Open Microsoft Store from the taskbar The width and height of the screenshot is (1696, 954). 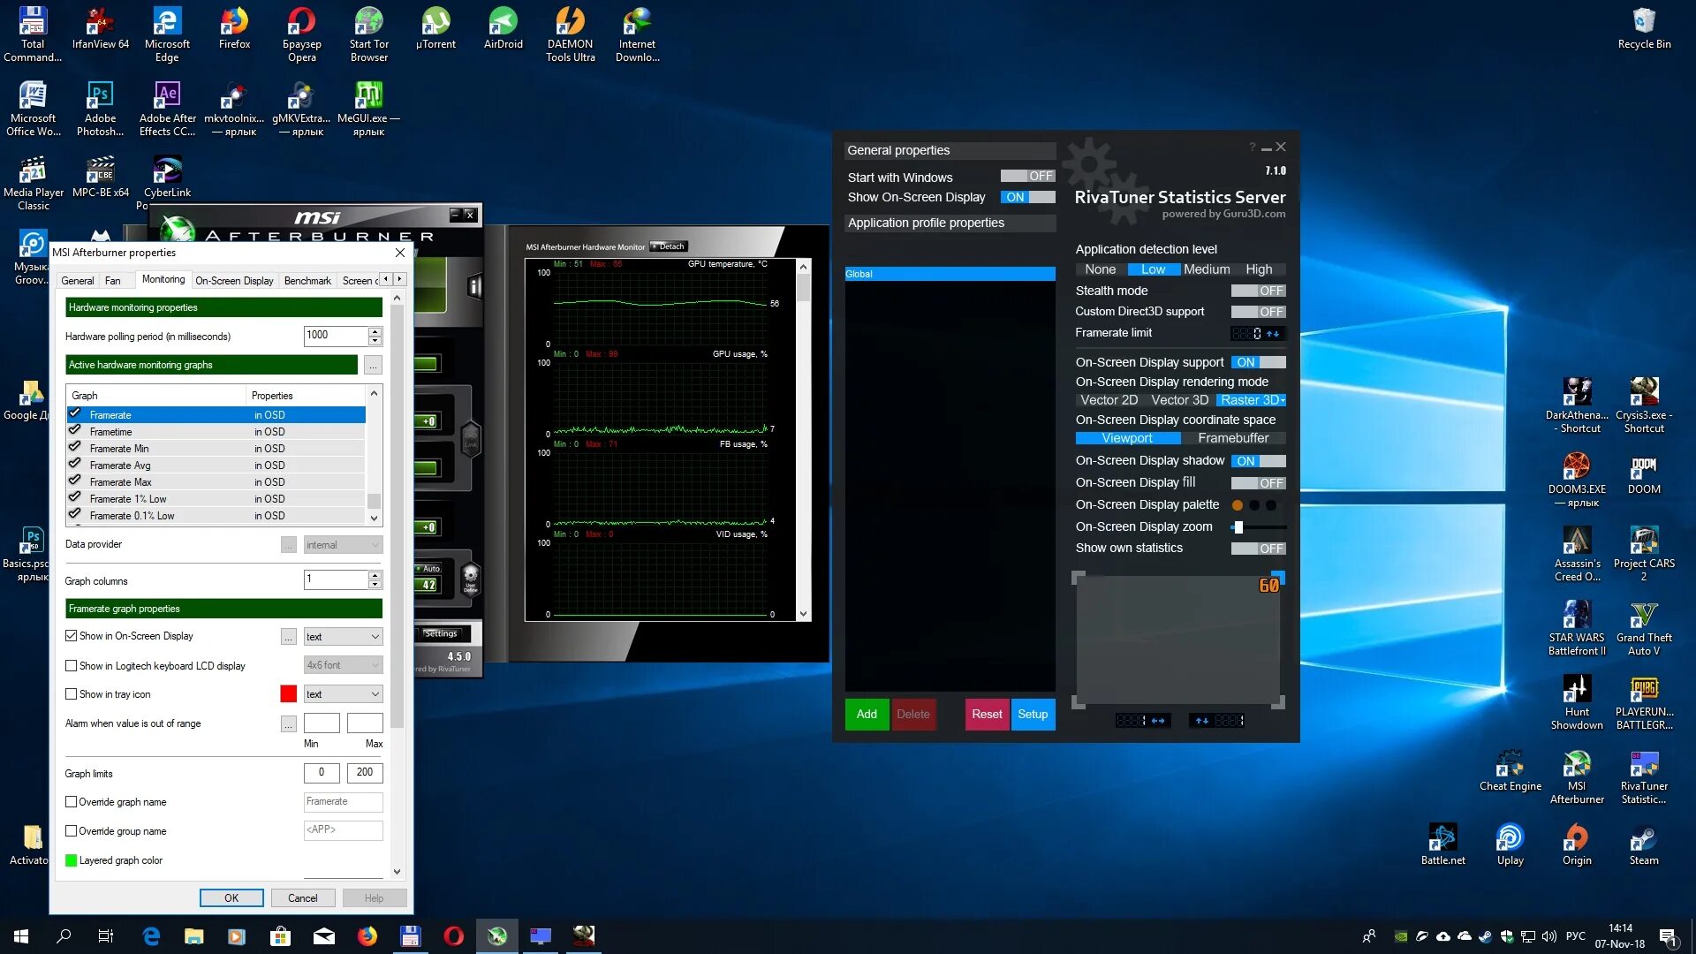[280, 936]
